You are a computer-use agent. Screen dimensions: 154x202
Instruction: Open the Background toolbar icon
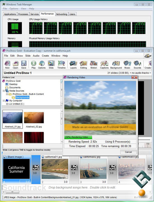pos(116,65)
